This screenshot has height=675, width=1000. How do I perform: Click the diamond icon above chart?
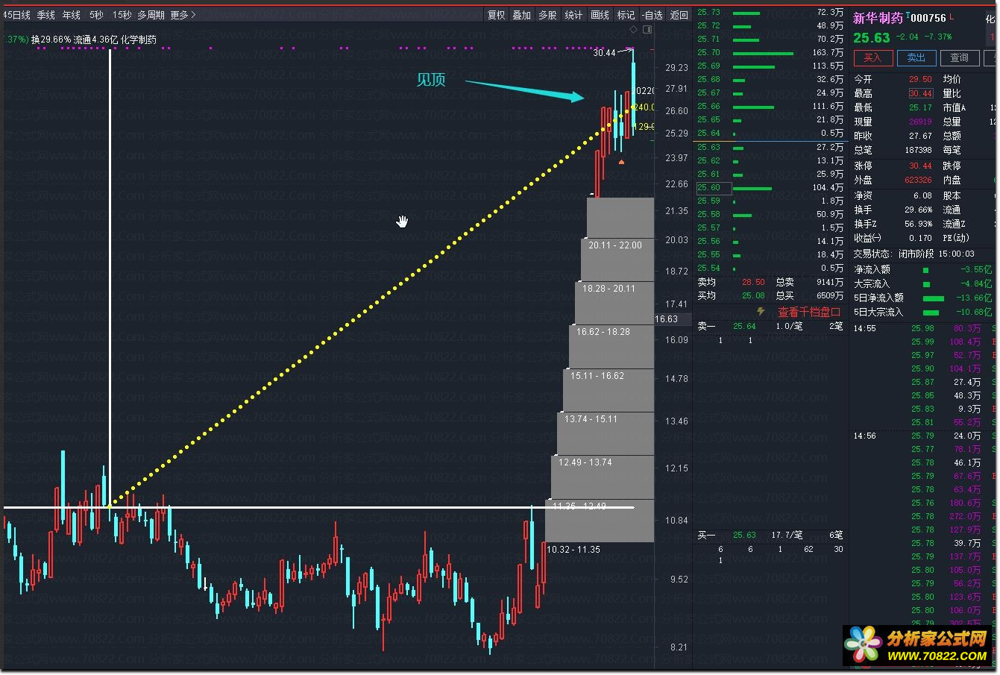634,30
